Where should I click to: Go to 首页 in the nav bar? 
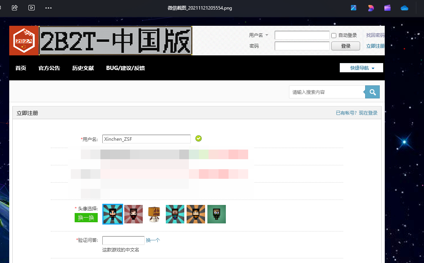(21, 68)
